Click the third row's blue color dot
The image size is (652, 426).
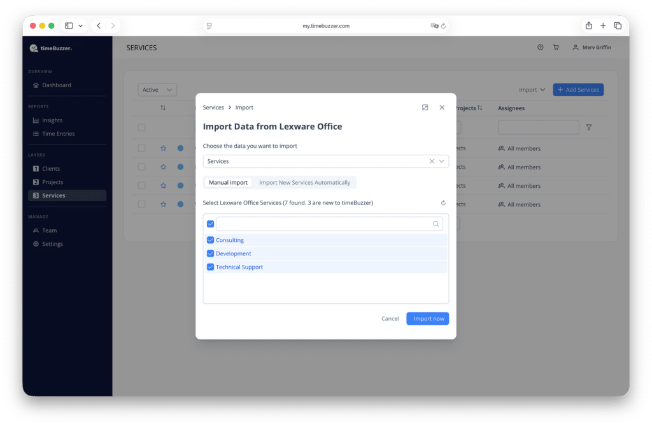(x=180, y=185)
